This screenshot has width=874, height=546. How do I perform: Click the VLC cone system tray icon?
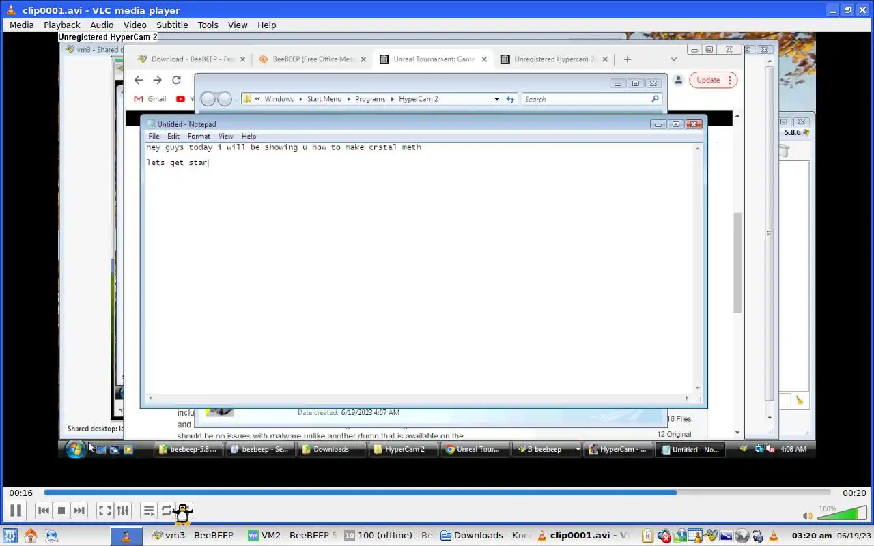click(x=774, y=536)
